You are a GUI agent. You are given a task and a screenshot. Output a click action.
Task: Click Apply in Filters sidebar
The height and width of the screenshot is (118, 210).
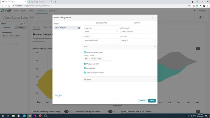[20, 28]
